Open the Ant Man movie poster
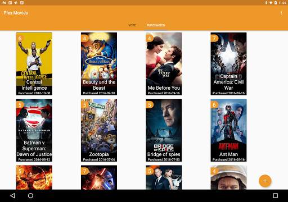This screenshot has height=202, width=288. pyautogui.click(x=228, y=130)
